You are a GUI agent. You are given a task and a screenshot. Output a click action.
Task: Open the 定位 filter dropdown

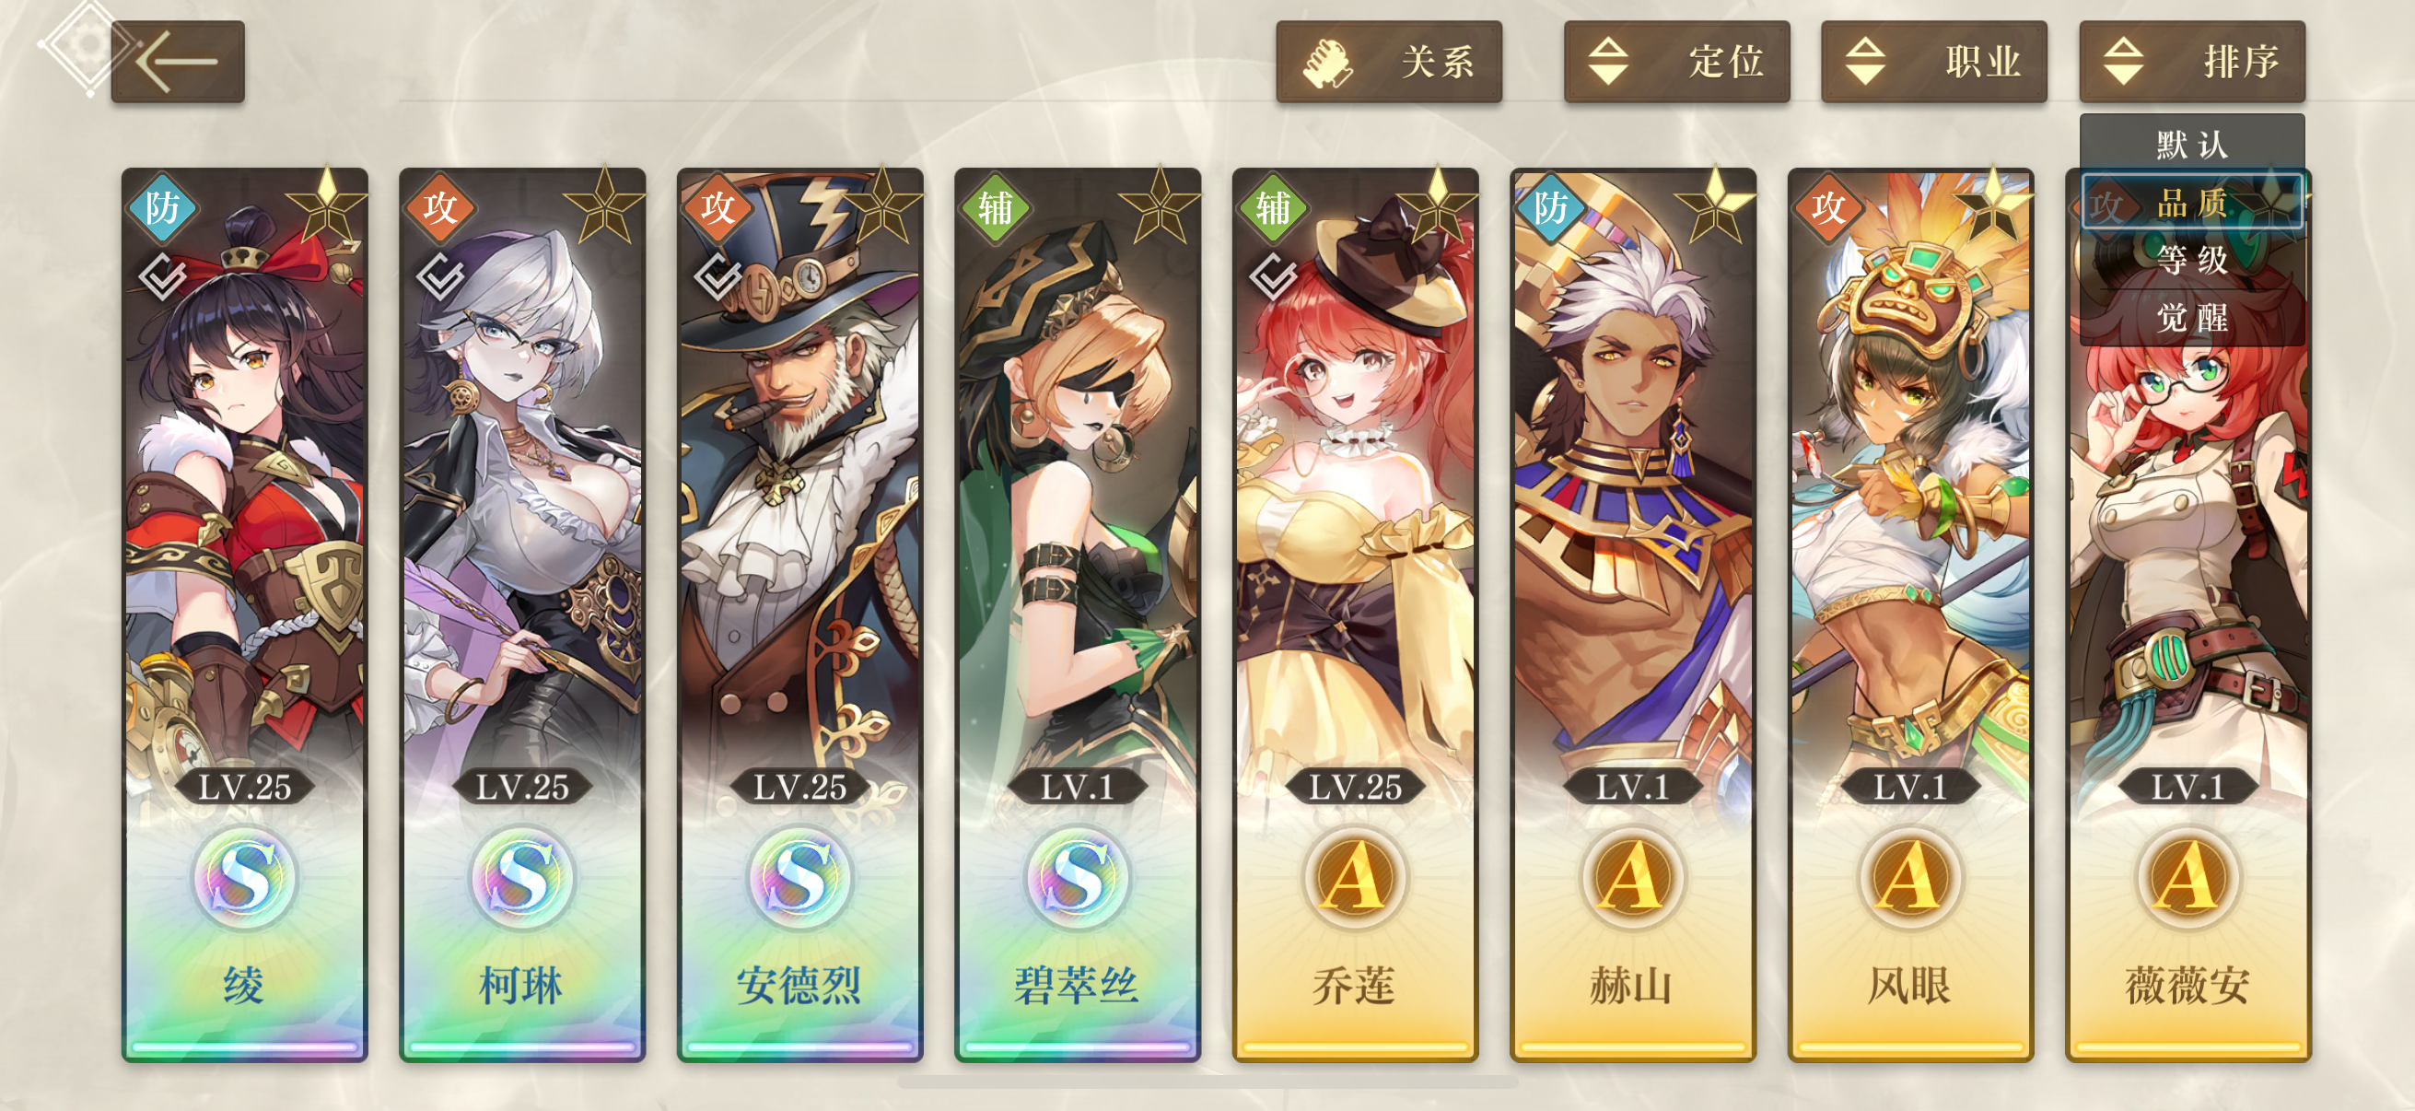coord(1676,62)
